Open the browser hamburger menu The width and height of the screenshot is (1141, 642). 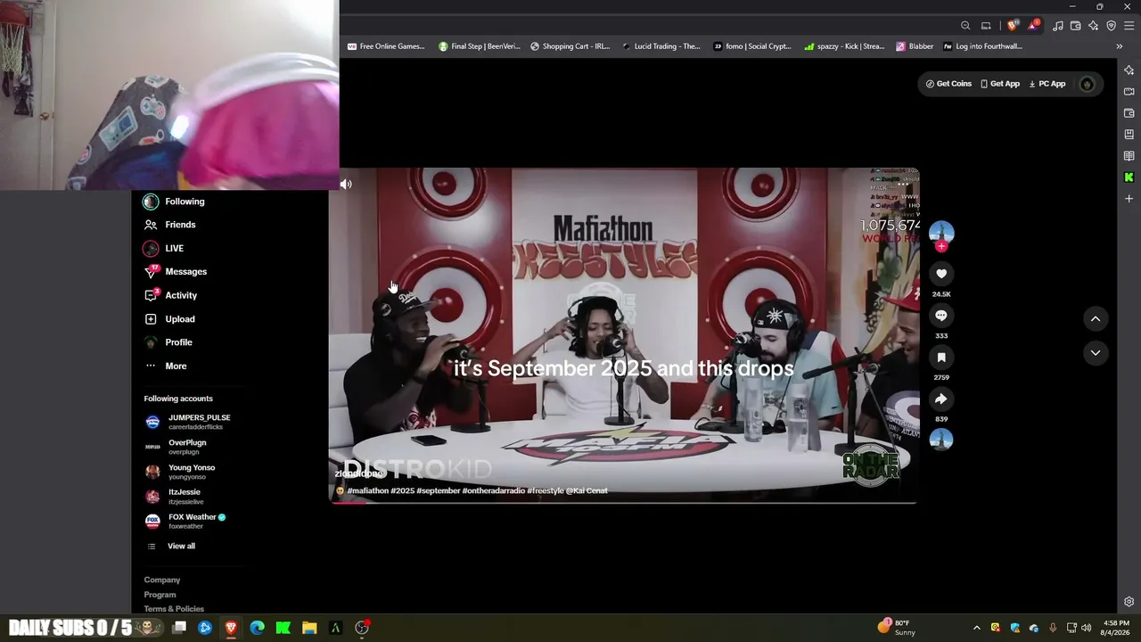[1129, 26]
